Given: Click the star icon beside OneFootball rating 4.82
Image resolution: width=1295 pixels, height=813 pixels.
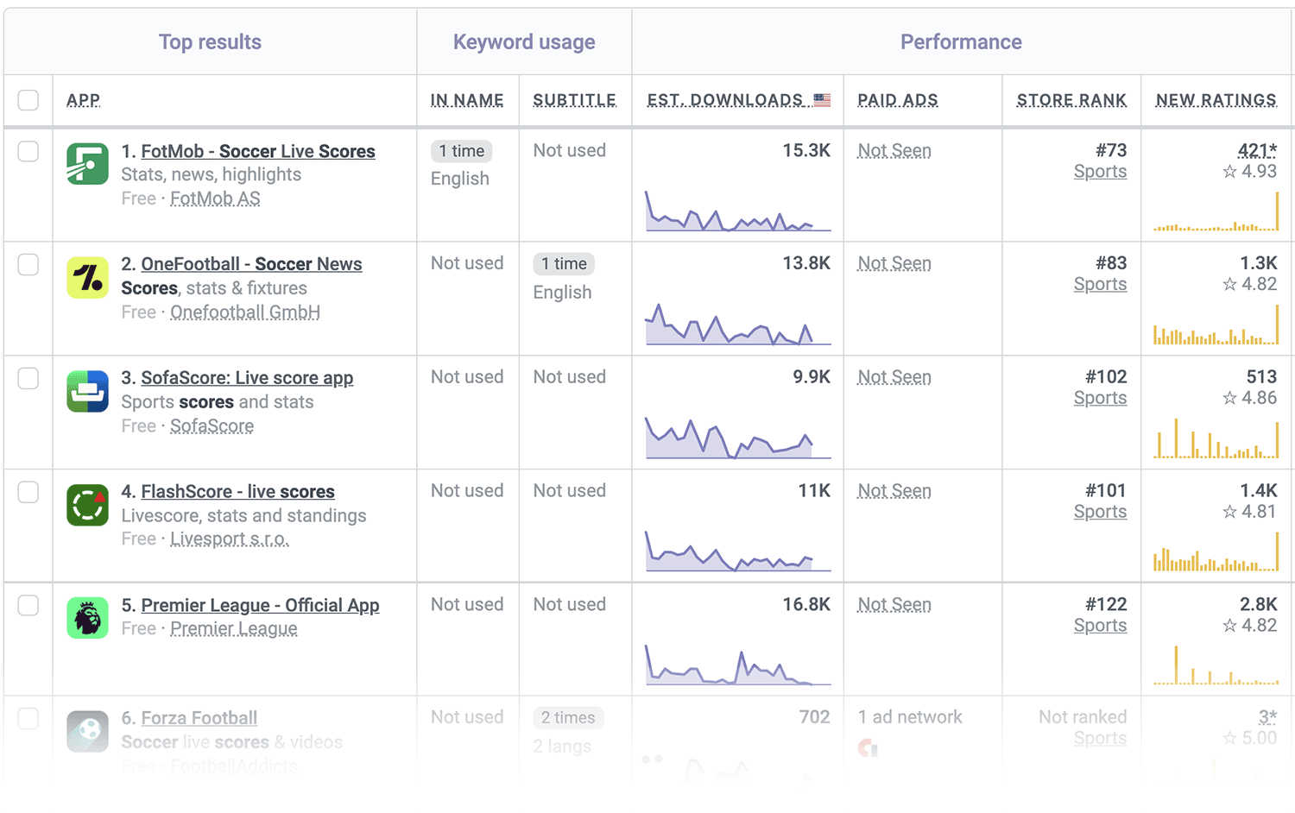Looking at the screenshot, I should (1229, 284).
